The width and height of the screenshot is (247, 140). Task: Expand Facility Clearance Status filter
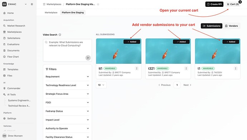coord(67,137)
